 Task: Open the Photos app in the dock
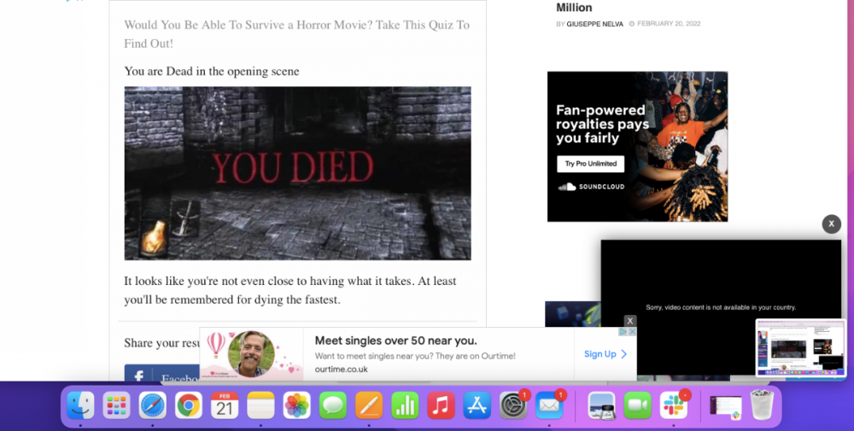pyautogui.click(x=297, y=405)
